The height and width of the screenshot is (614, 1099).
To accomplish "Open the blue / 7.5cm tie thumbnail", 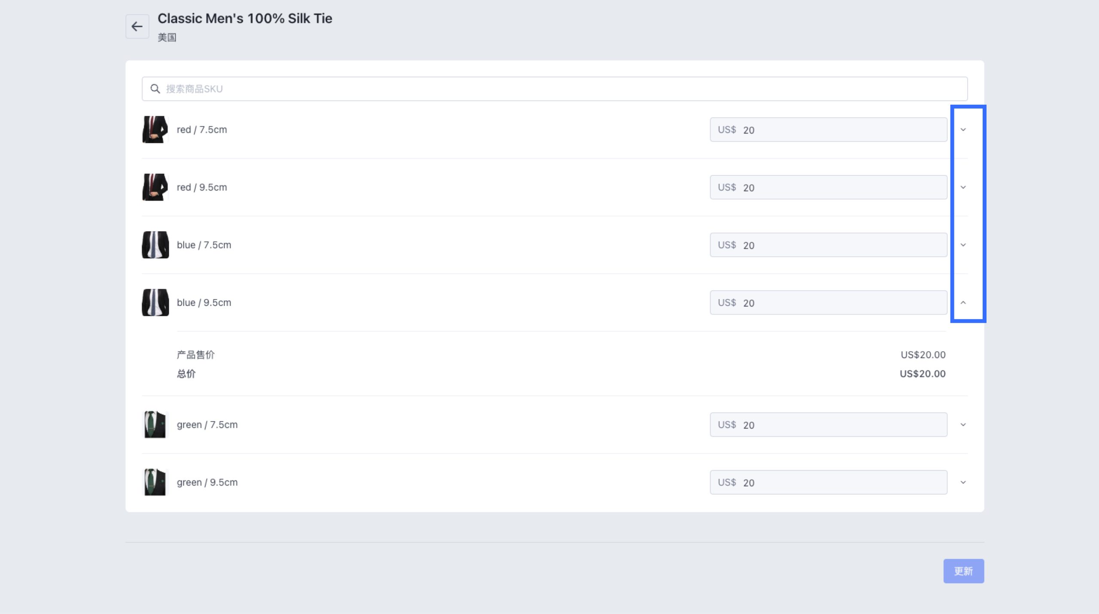I will pyautogui.click(x=155, y=245).
